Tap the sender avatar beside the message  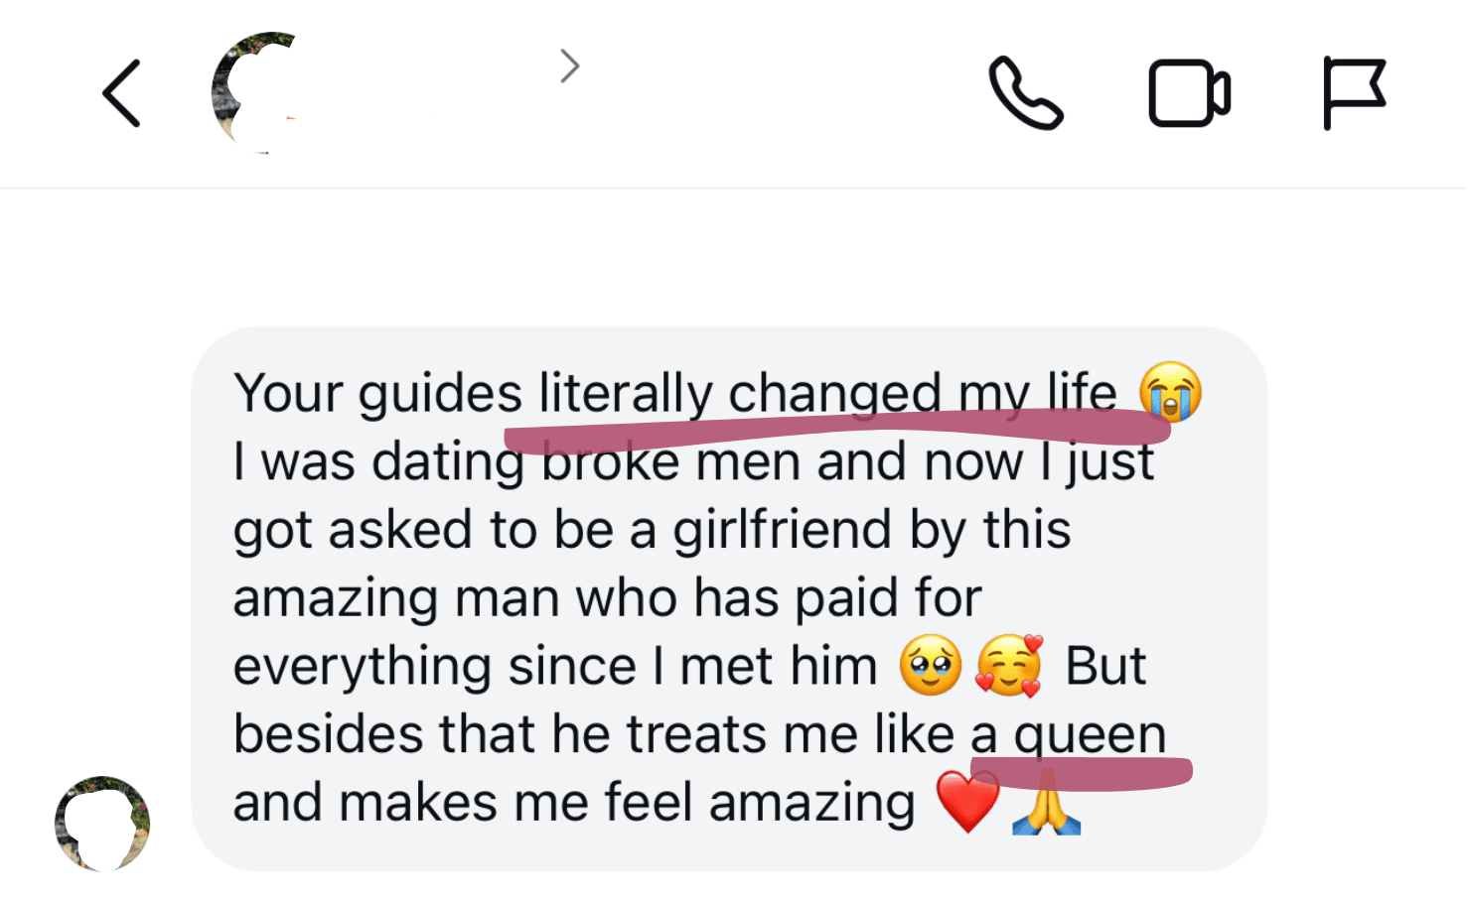click(x=102, y=824)
